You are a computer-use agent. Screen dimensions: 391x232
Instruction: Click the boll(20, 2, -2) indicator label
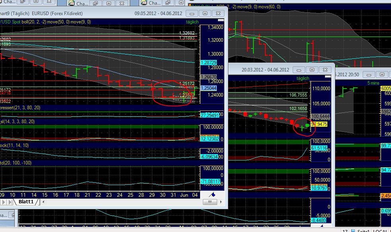(34, 22)
